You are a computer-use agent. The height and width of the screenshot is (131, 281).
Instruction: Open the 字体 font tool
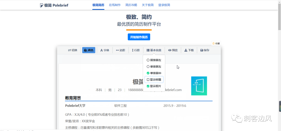(105, 50)
